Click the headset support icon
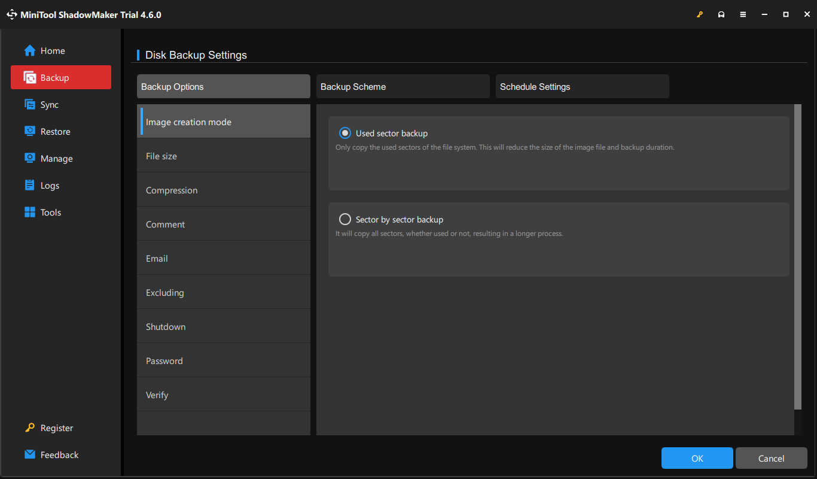817x479 pixels. coord(721,14)
